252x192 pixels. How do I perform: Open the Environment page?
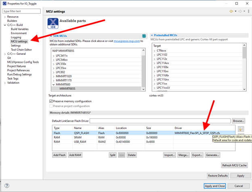pyautogui.click(x=19, y=33)
